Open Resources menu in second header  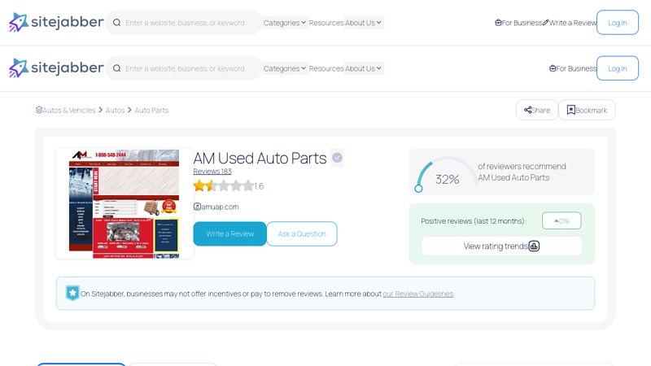coord(326,68)
